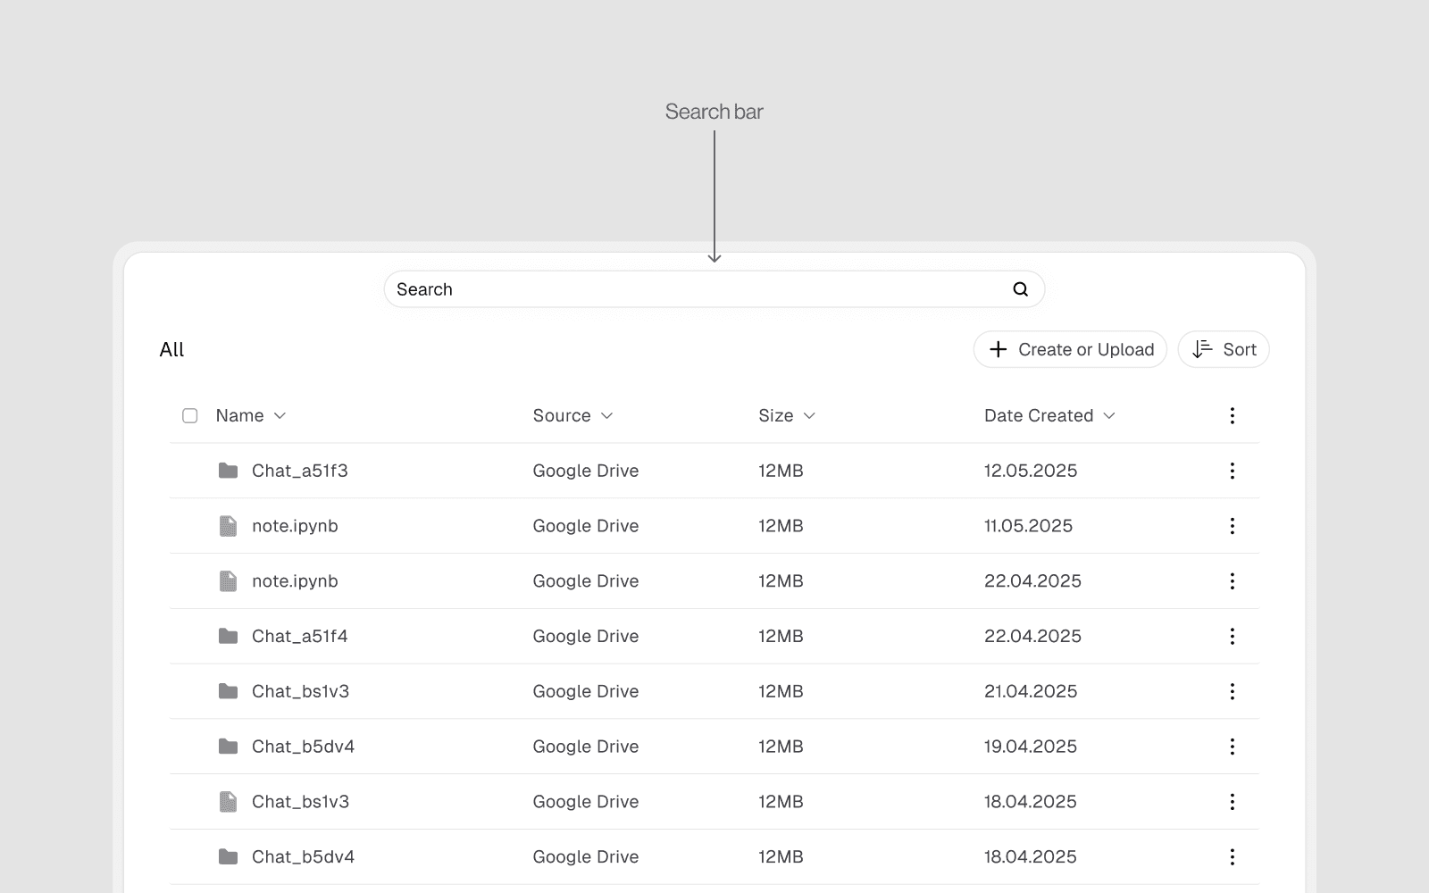Screen dimensions: 1429x893
Task: Expand the Size column dropdown chevron
Action: [x=809, y=415]
